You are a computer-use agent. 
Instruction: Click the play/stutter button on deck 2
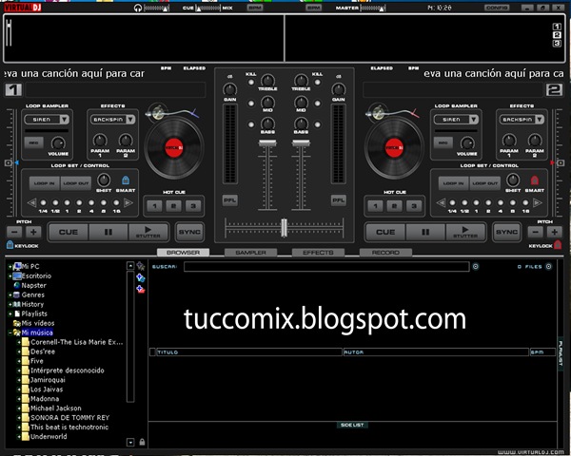465,232
